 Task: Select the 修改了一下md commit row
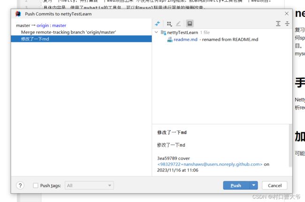pyautogui.click(x=81, y=39)
